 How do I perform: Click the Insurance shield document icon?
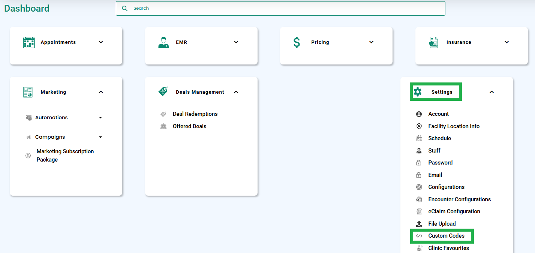[x=433, y=42]
